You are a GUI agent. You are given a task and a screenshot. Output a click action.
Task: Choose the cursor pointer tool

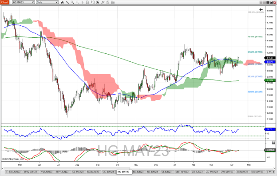[x=83, y=2]
